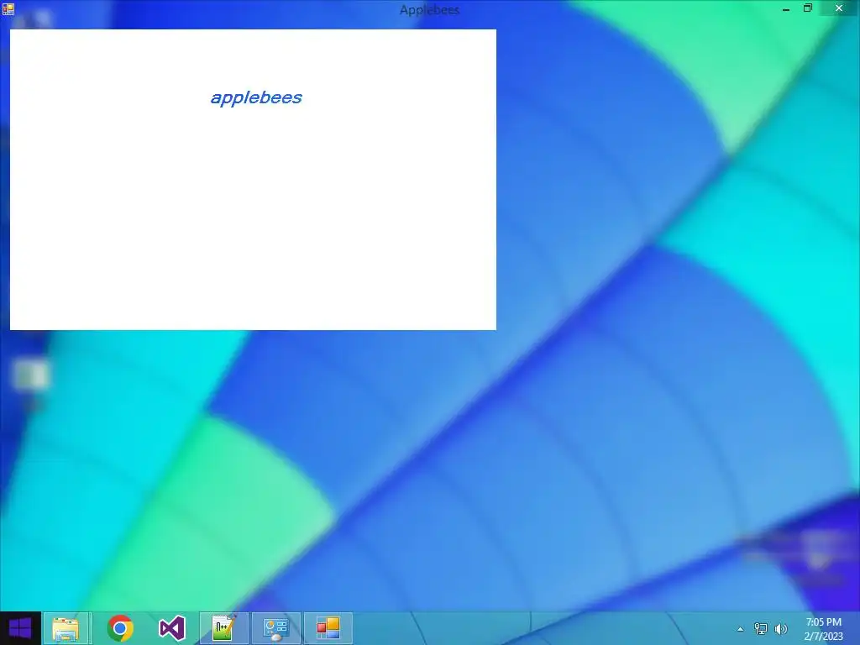
Task: Open the Control Panel taskbar item
Action: pos(275,628)
